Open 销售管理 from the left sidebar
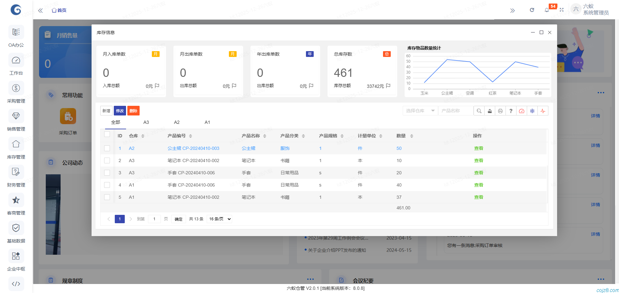Image resolution: width=619 pixels, height=293 pixels. click(16, 116)
